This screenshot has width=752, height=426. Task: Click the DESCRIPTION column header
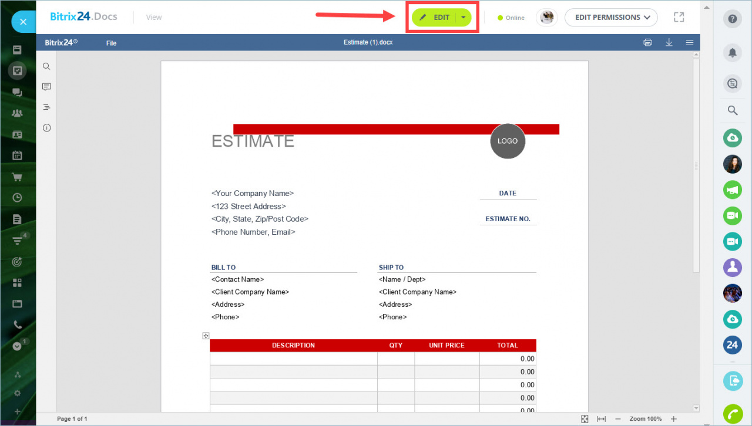click(293, 346)
